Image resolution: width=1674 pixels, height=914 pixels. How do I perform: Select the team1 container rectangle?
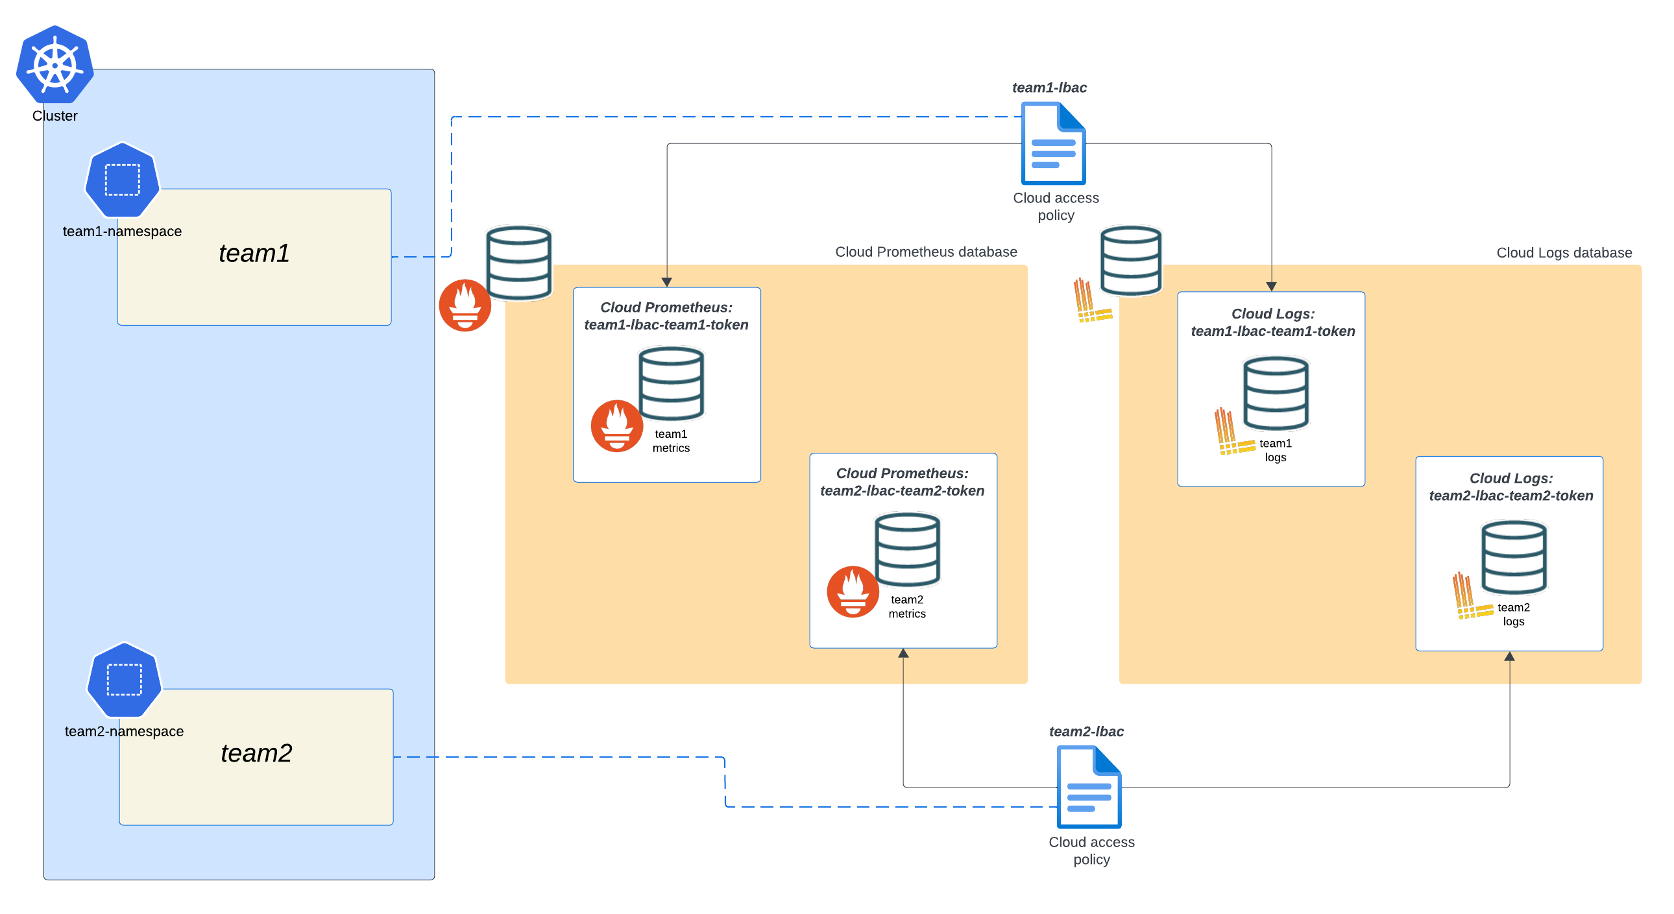(x=254, y=256)
